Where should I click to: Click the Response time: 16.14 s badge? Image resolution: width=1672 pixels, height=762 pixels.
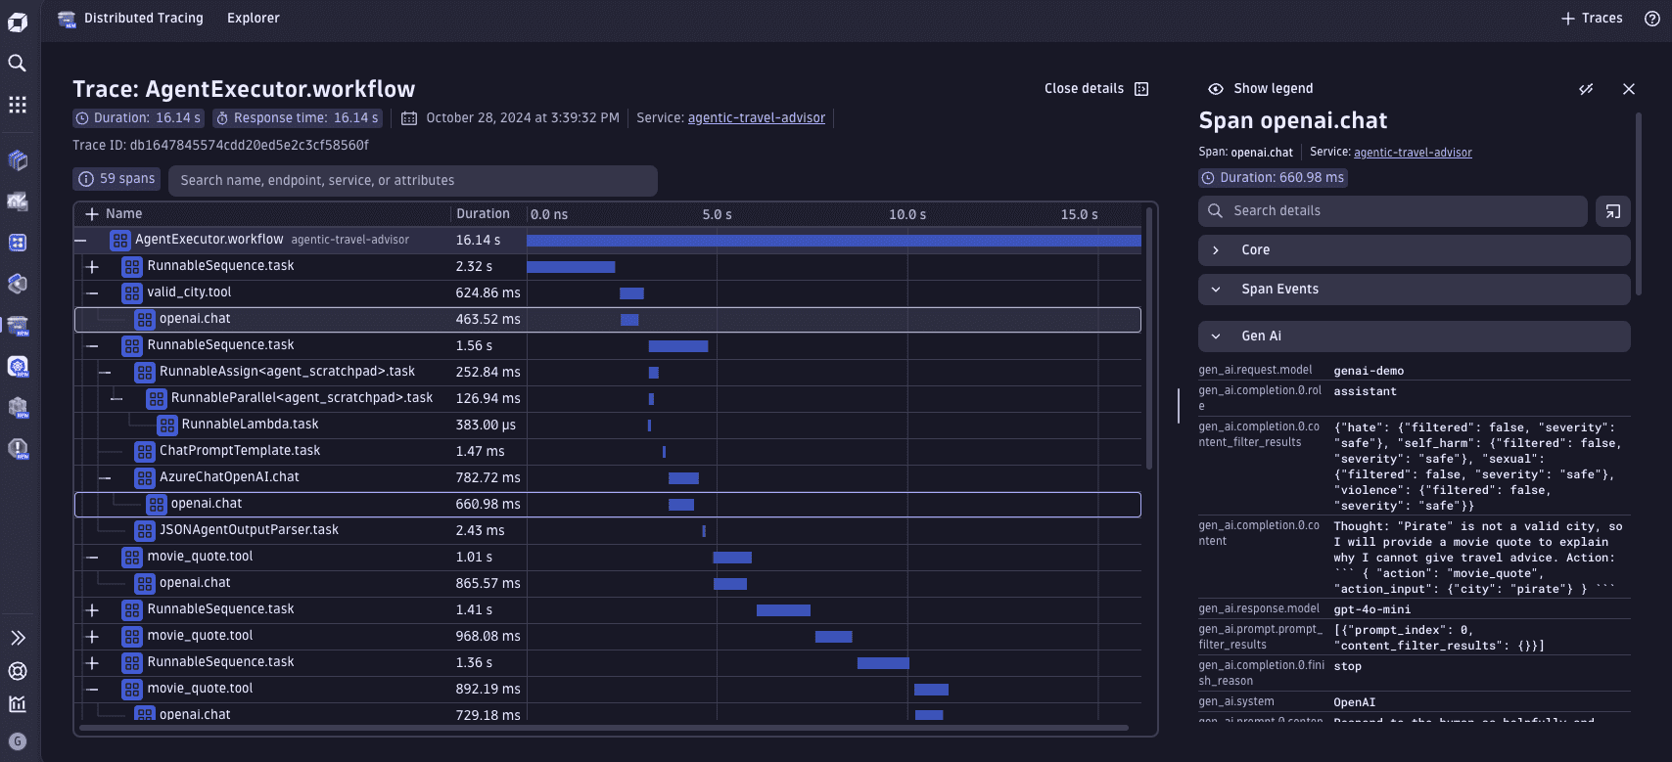point(297,118)
